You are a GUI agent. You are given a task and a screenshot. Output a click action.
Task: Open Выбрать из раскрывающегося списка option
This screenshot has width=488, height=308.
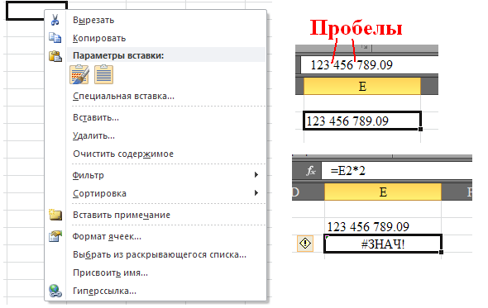(160, 254)
